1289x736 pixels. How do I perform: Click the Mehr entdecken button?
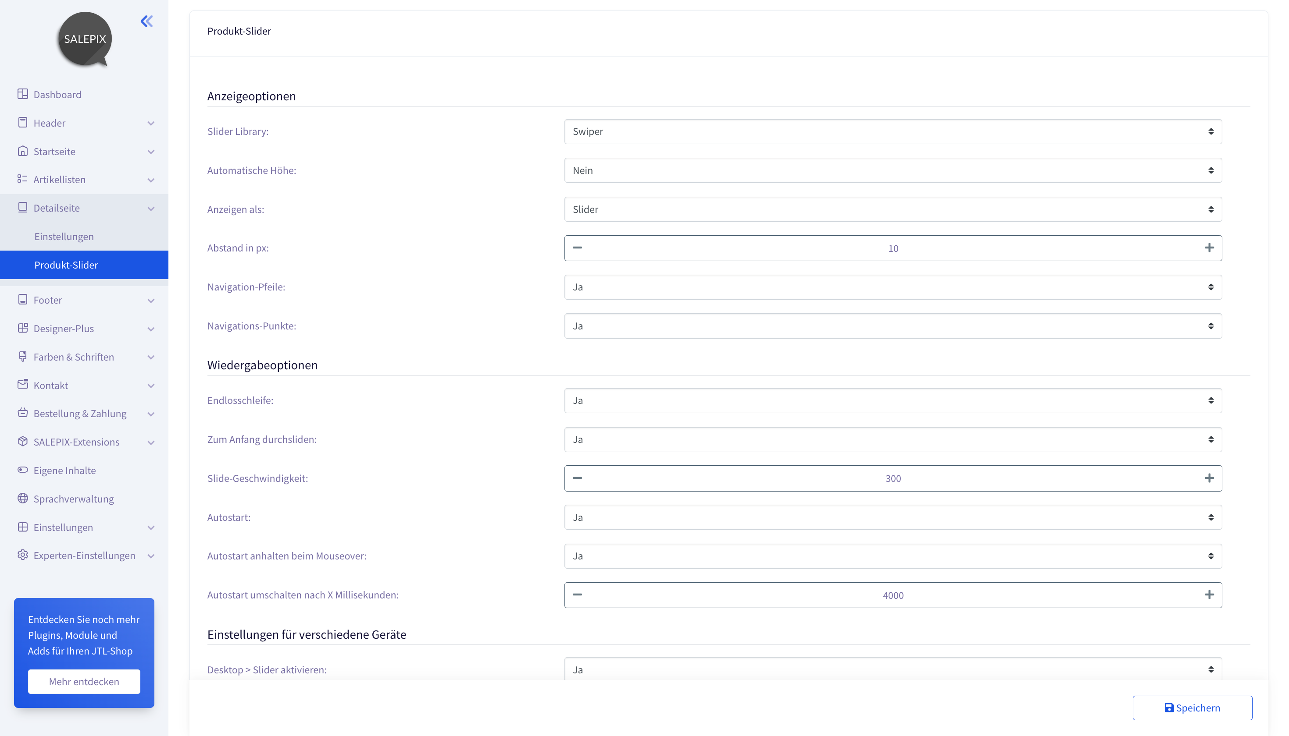(84, 681)
